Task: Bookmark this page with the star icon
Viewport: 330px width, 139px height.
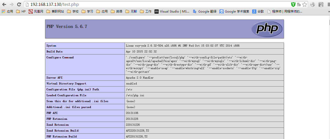Action: point(304,4)
